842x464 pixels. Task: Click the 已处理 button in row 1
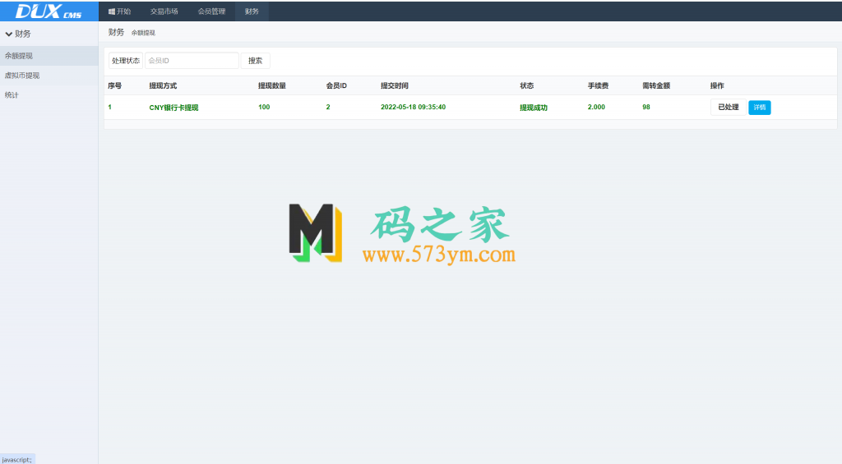click(x=729, y=108)
